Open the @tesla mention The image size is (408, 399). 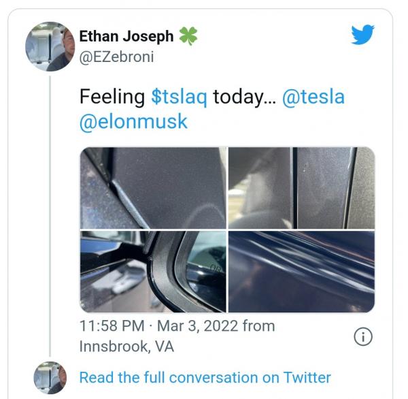313,97
